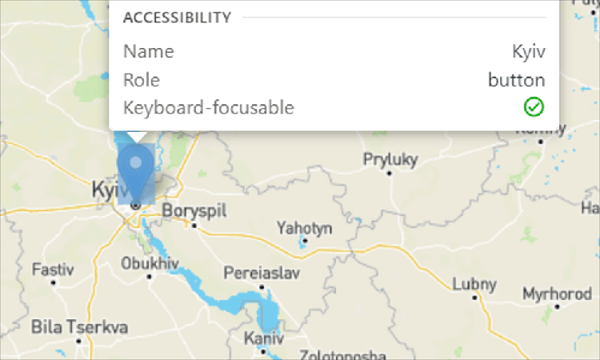This screenshot has height=360, width=600.
Task: Click the Fastiv city dot marker
Action: [53, 282]
